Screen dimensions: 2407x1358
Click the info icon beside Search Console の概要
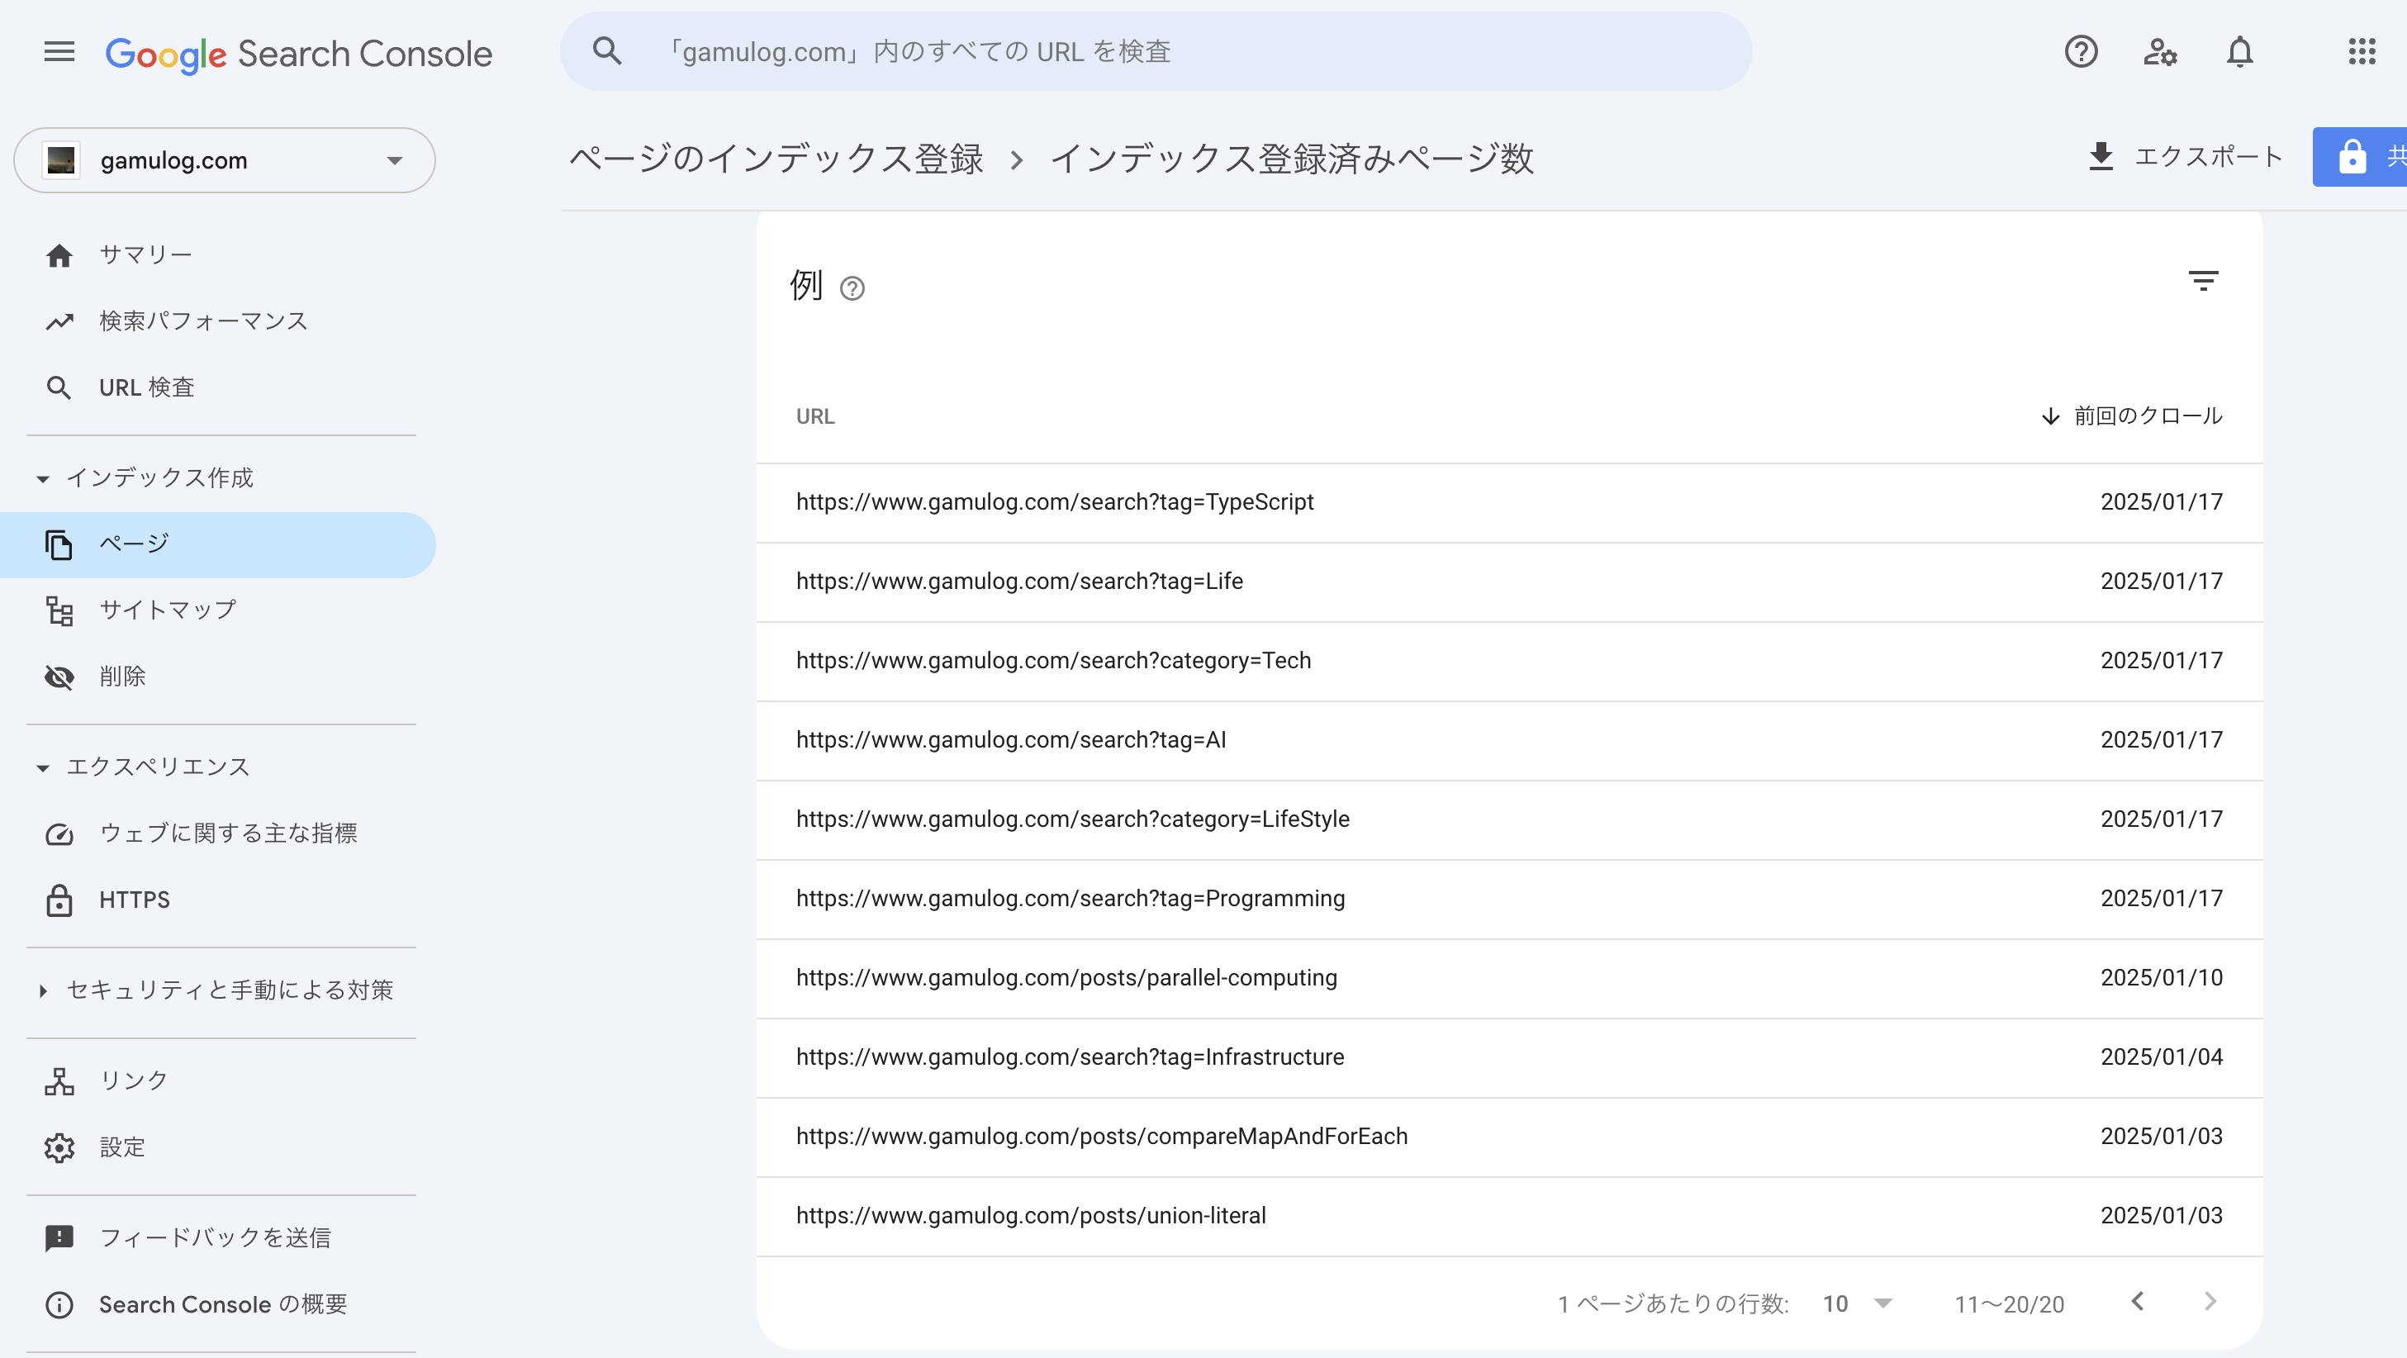coord(59,1303)
